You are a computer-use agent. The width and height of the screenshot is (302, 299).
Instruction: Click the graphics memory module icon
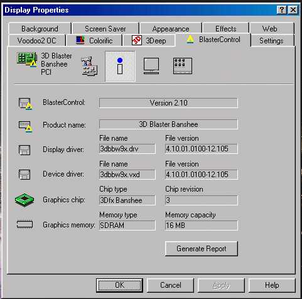click(24, 224)
